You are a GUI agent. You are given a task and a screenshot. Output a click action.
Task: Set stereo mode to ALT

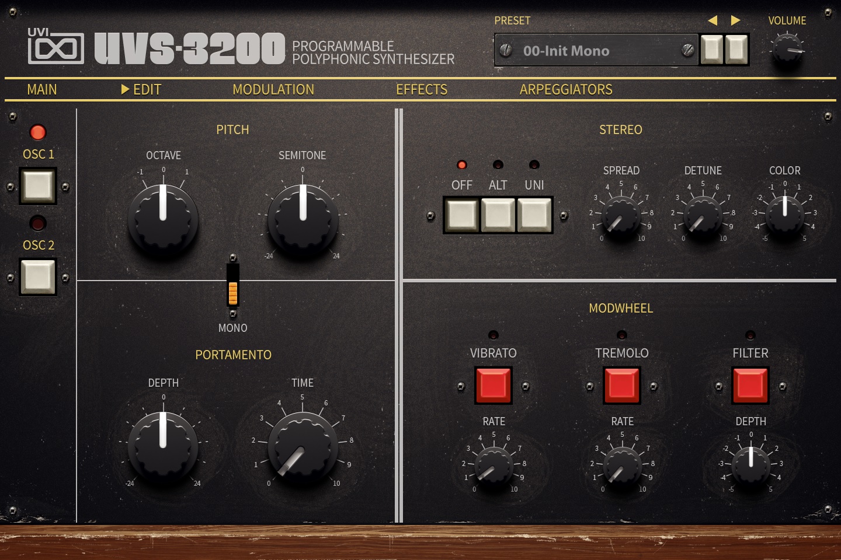click(498, 215)
